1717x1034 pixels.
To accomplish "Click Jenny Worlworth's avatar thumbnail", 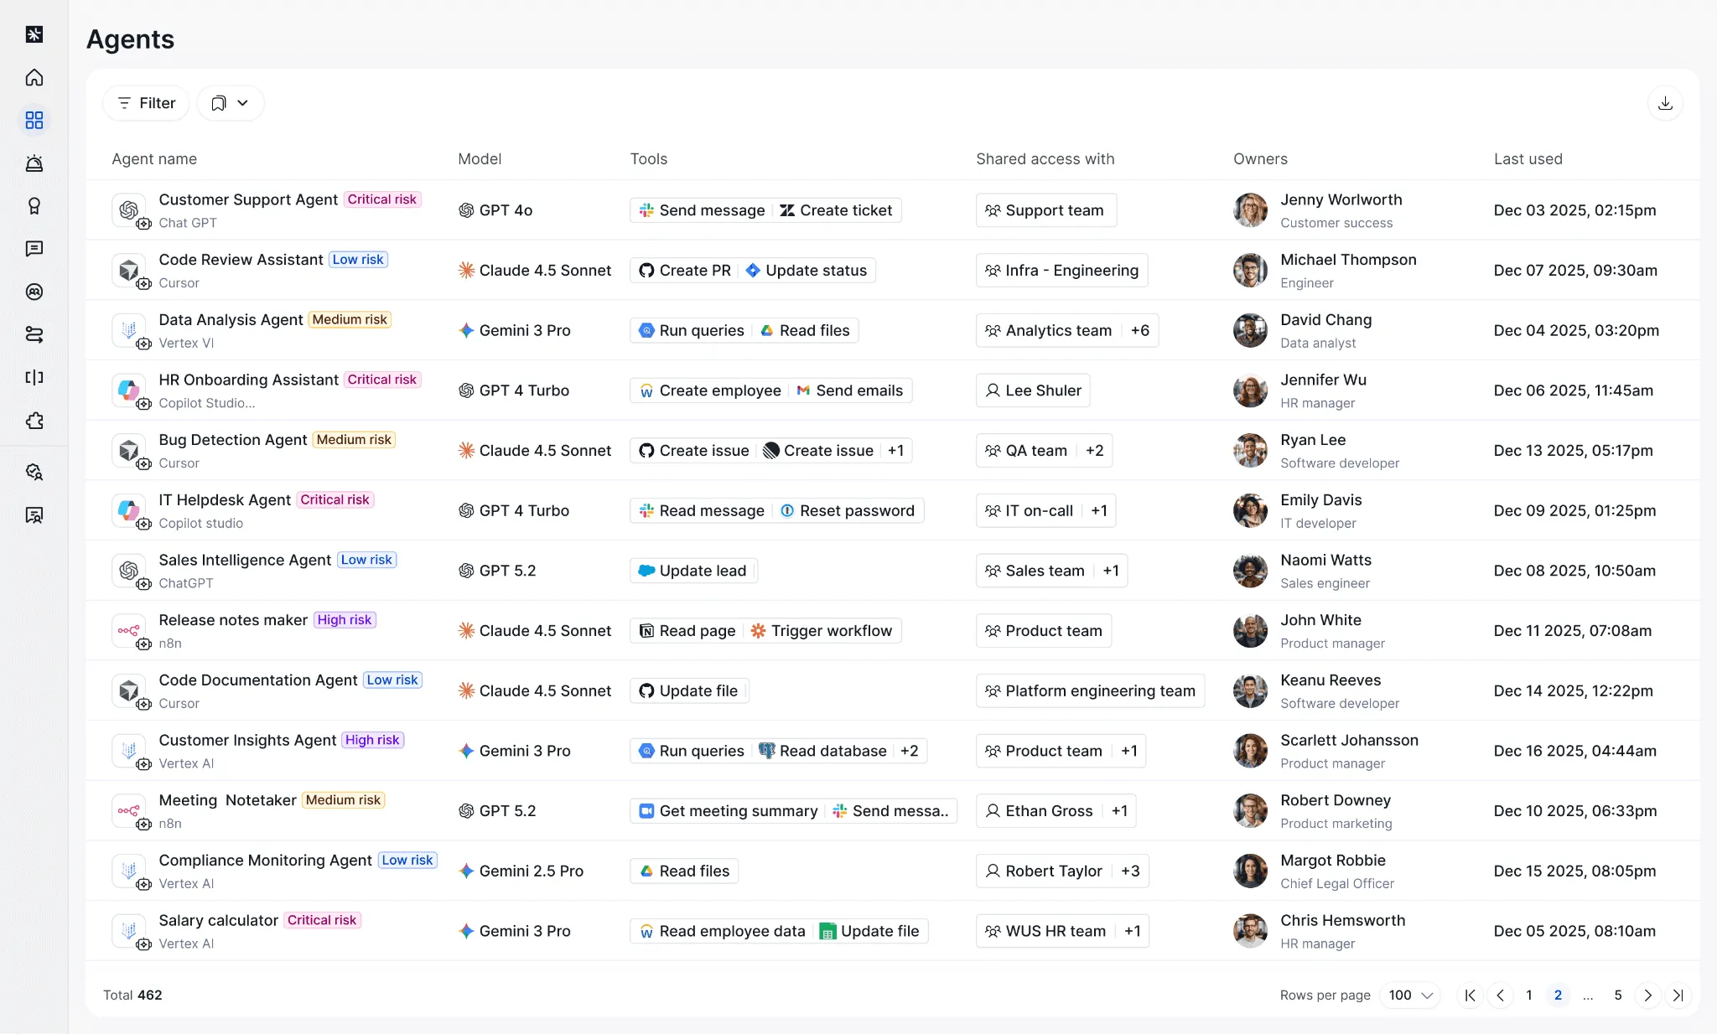I will [x=1250, y=210].
